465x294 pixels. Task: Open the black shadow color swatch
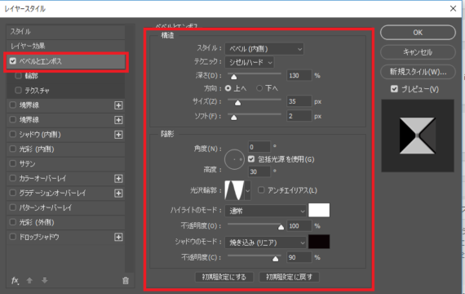pos(319,242)
